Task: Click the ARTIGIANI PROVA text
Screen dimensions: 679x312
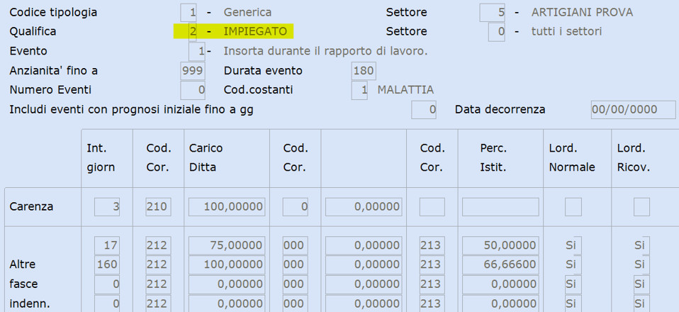Action: pyautogui.click(x=582, y=12)
